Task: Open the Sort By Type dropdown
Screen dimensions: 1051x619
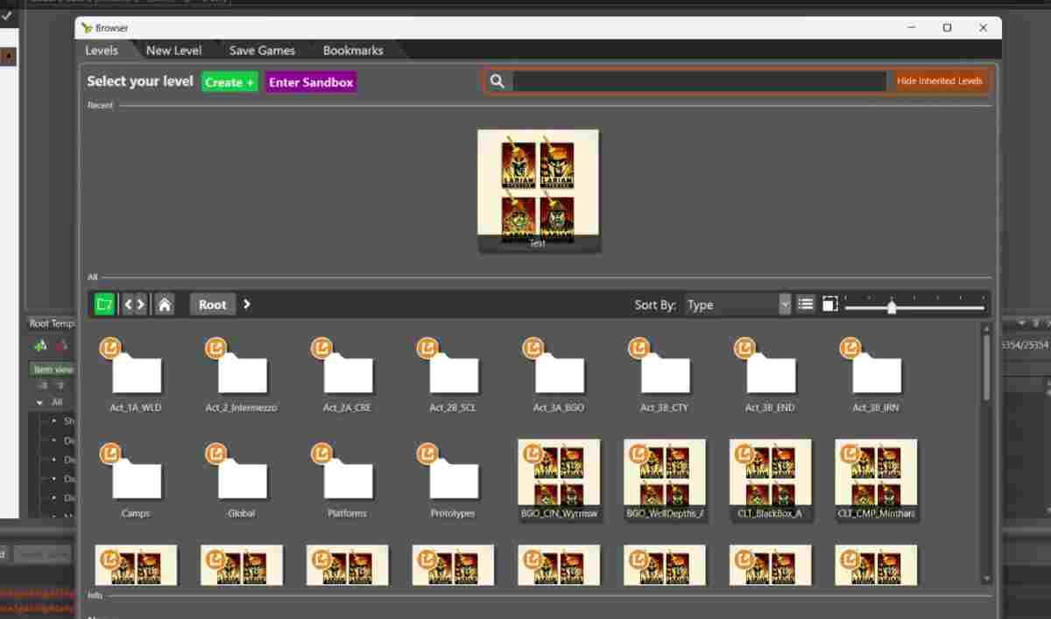Action: click(738, 305)
